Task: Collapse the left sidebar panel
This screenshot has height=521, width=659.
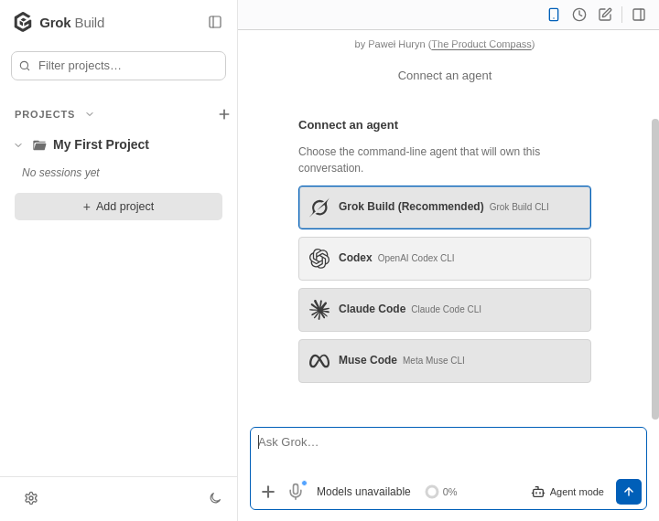Action: coord(215,22)
